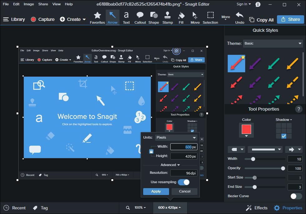The height and width of the screenshot is (214, 306).
Task: Open the red Color swatch picker
Action: (x=246, y=130)
